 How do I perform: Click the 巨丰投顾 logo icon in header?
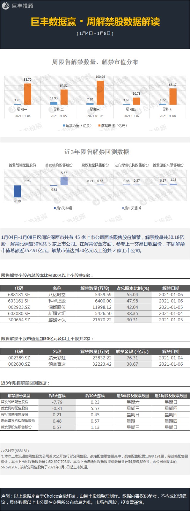[x=6, y=6]
